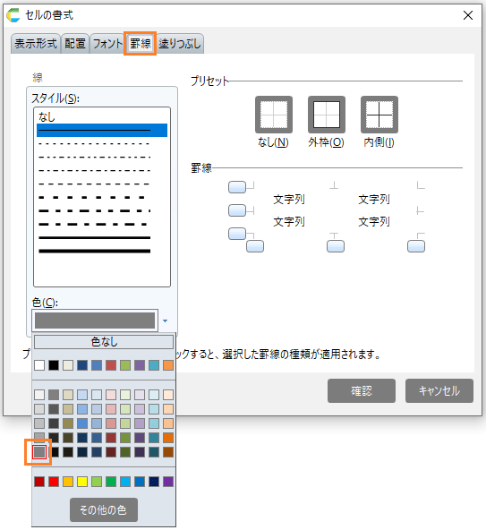This screenshot has height=530, width=486.
Task: Pick red-brick swatch in theme color row
Action: point(111,365)
